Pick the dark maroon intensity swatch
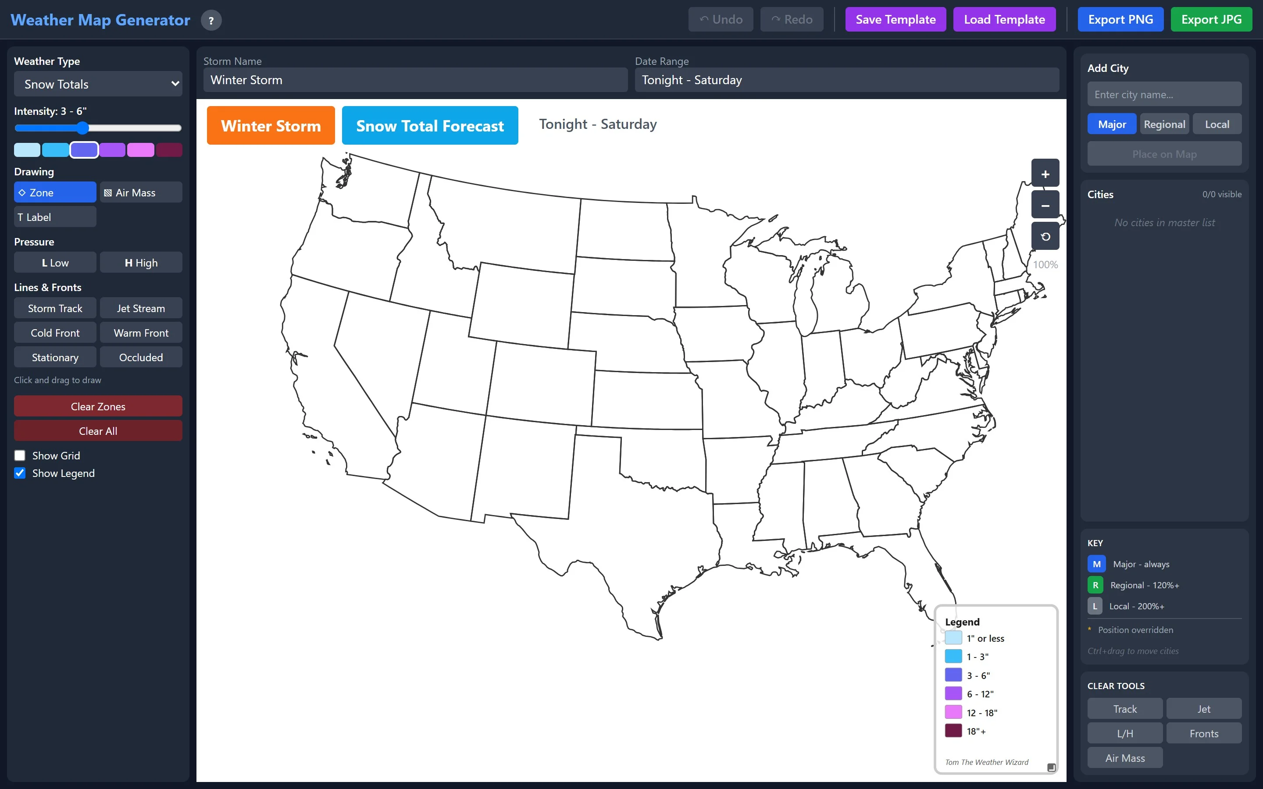Image resolution: width=1263 pixels, height=789 pixels. point(169,150)
